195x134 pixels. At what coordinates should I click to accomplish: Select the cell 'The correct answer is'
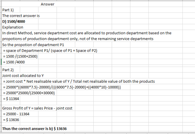21,16
